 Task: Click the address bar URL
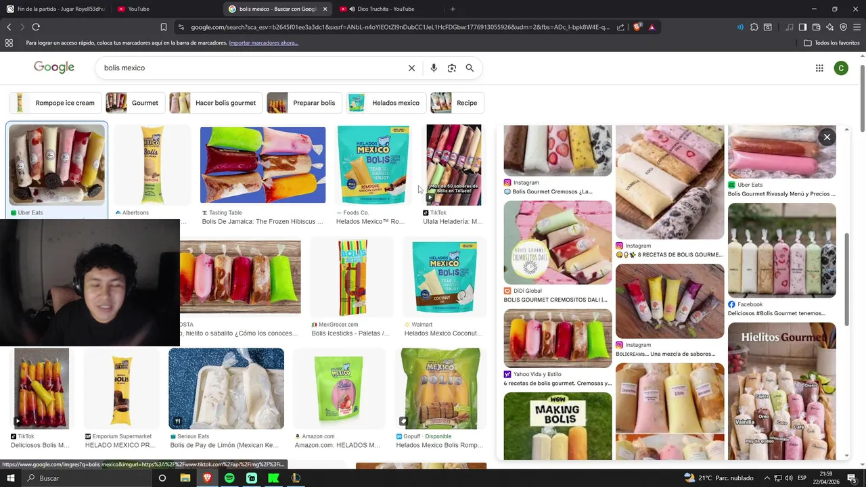pos(400,27)
